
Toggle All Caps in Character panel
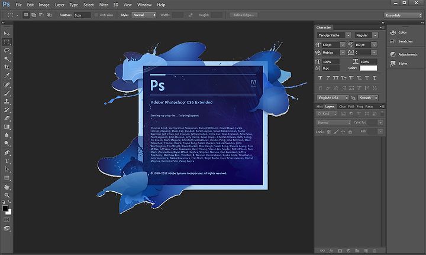click(x=336, y=78)
